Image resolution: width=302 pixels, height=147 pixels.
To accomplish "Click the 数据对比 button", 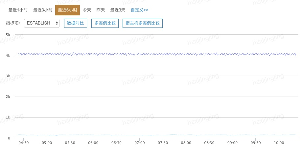I will tap(75, 23).
